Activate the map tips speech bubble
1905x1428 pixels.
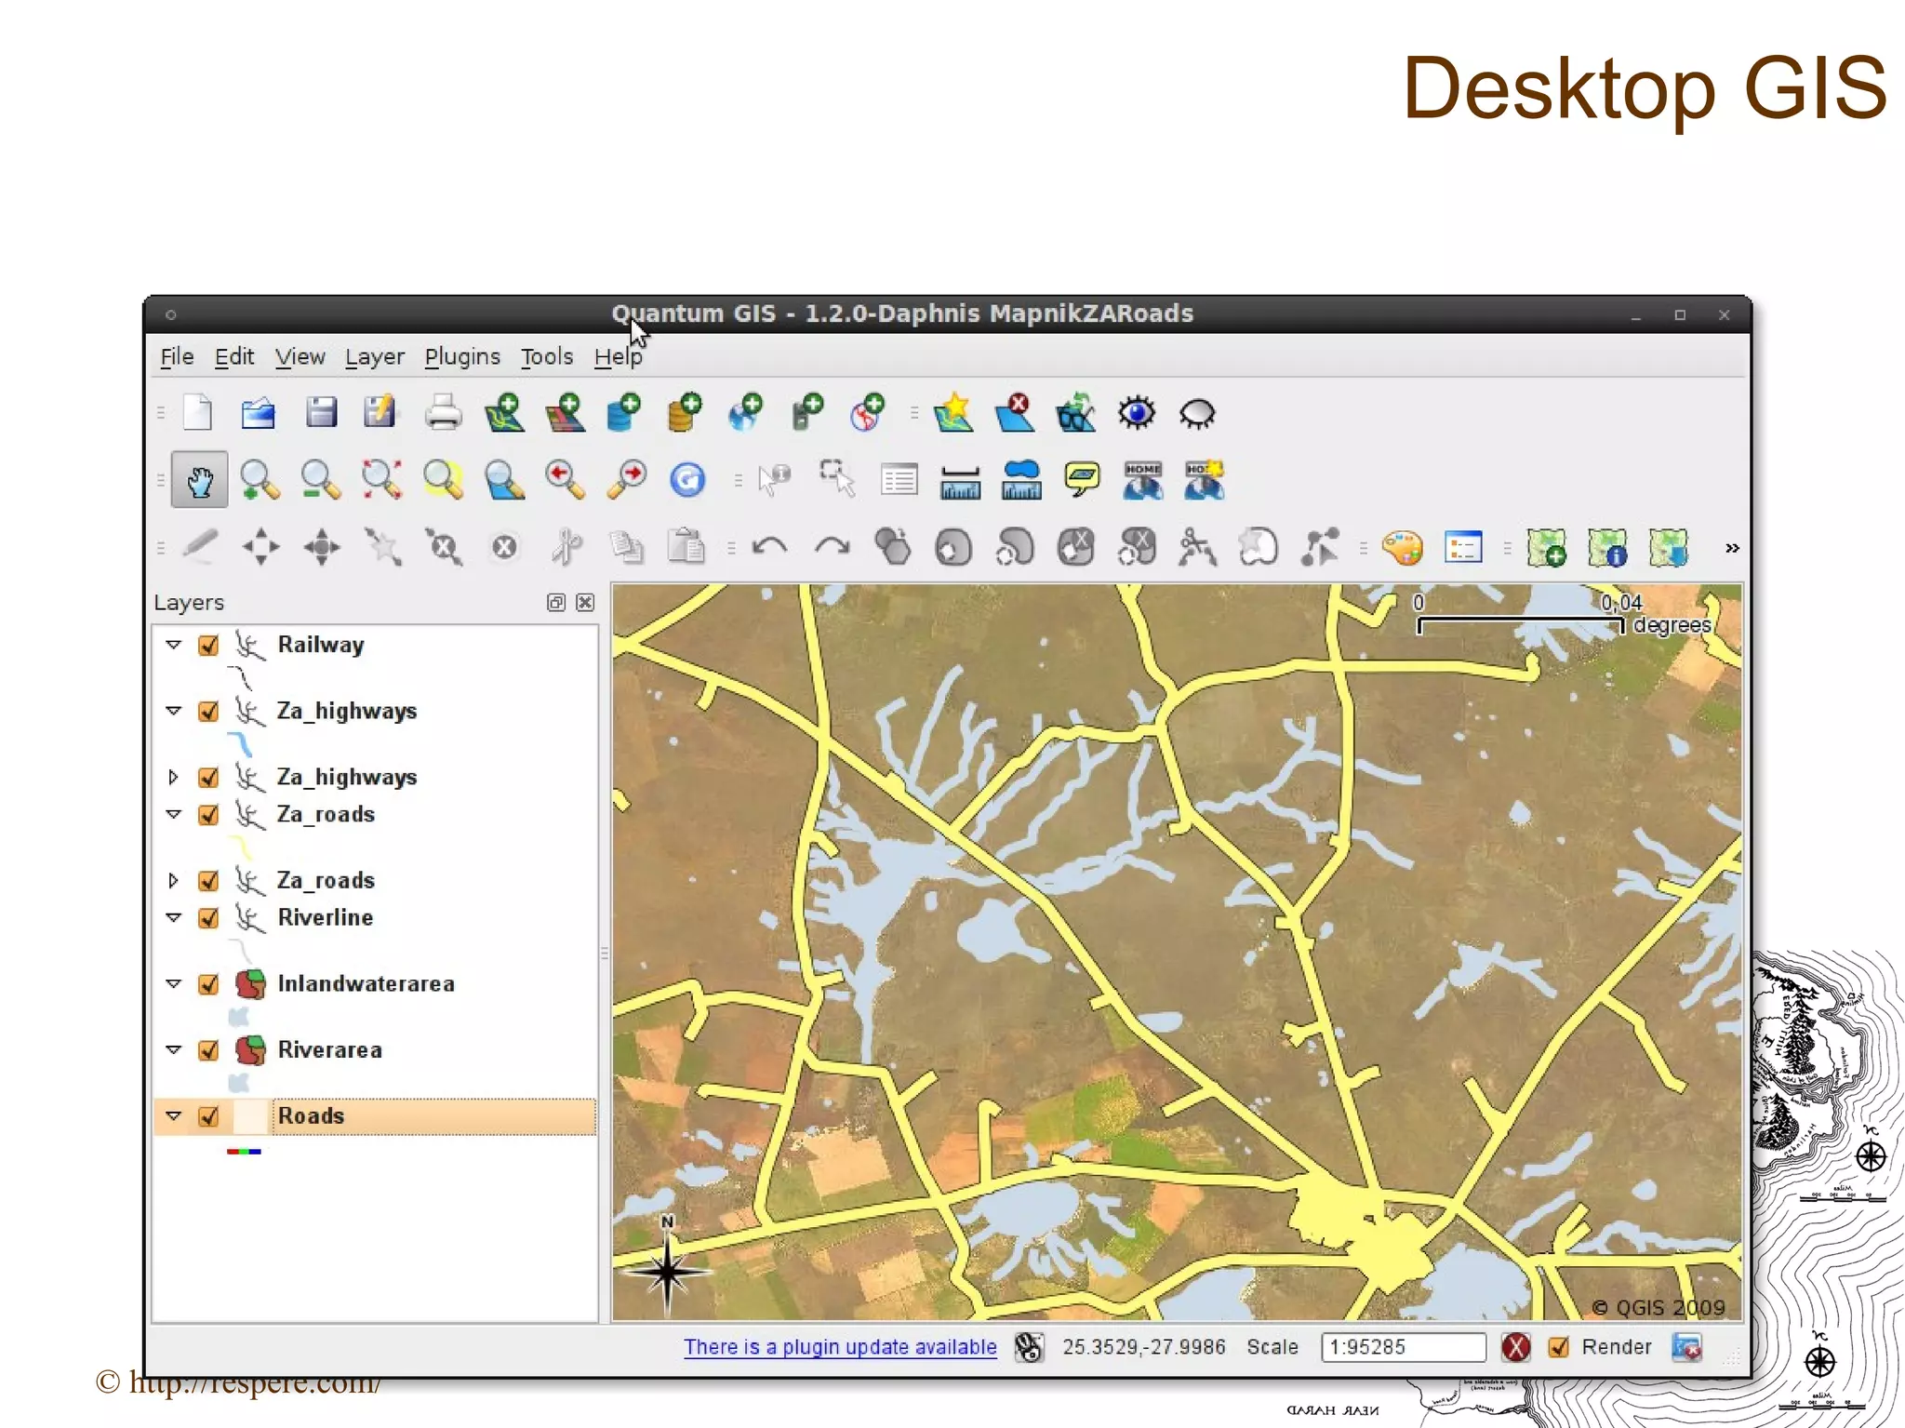coord(1082,480)
